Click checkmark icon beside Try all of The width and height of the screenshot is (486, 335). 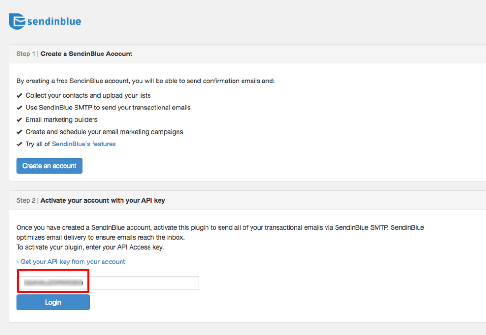coord(19,144)
